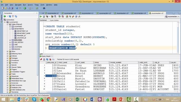Click the binoculars Find DB Object icon
This screenshot has height=102, width=181.
pyautogui.click(x=44, y=8)
